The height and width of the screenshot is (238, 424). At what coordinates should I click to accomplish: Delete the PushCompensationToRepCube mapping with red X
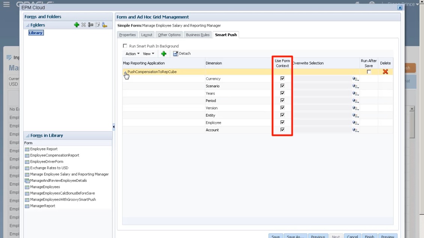point(385,72)
